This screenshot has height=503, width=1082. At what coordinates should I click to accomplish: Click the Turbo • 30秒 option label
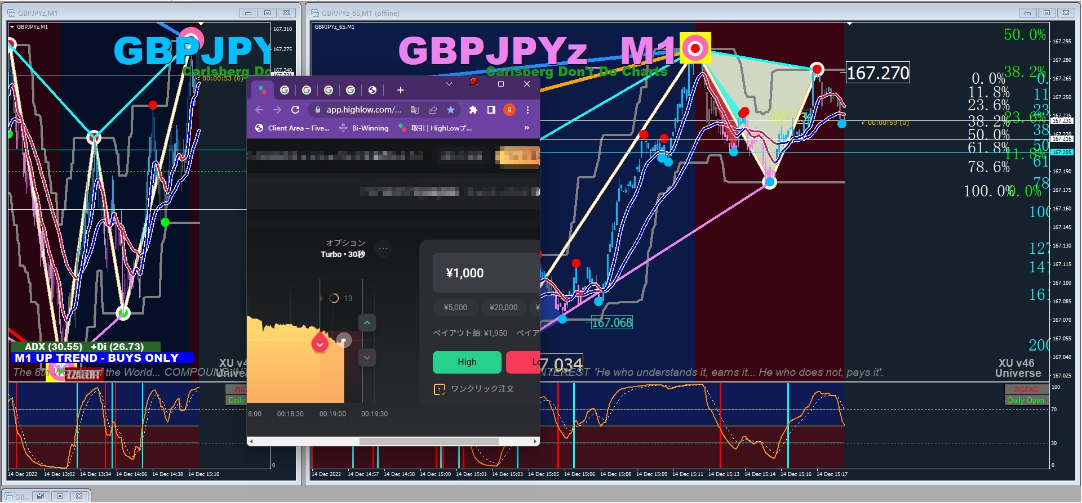(343, 254)
